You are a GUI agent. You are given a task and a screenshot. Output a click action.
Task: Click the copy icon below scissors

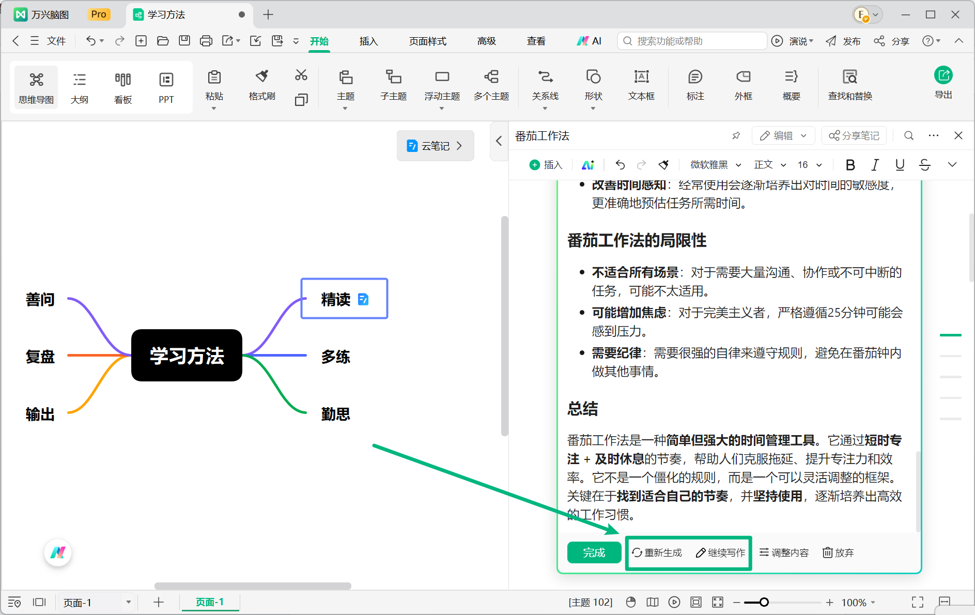click(x=301, y=100)
